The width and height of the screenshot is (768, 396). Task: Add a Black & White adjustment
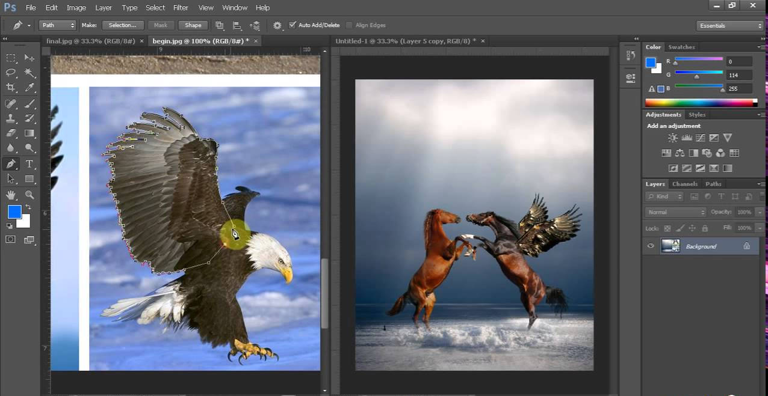tap(693, 153)
